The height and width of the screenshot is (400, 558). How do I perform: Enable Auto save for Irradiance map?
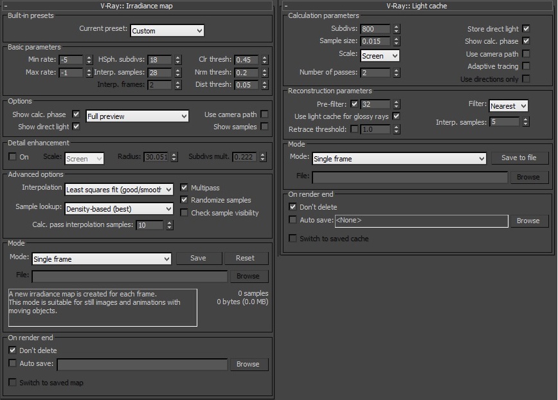pyautogui.click(x=12, y=363)
